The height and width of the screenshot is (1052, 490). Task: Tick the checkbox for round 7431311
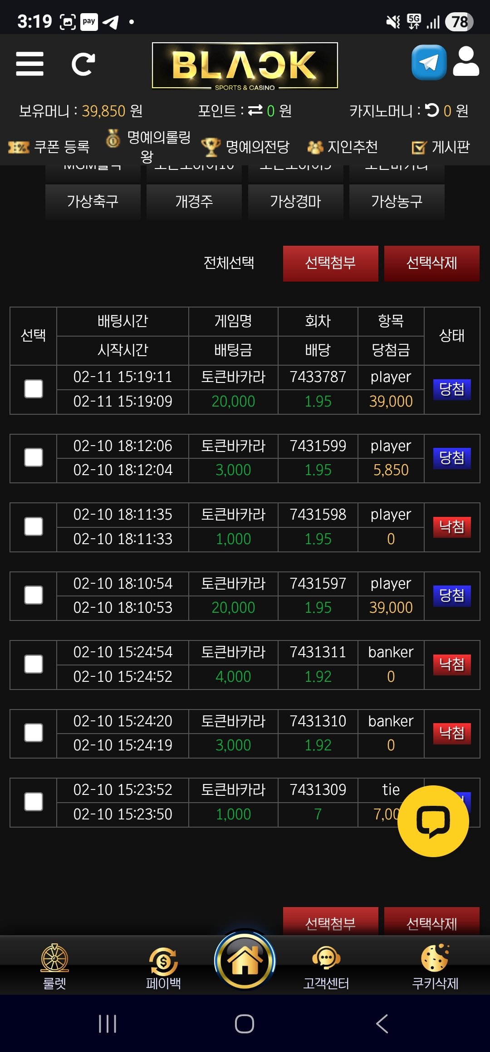click(34, 664)
